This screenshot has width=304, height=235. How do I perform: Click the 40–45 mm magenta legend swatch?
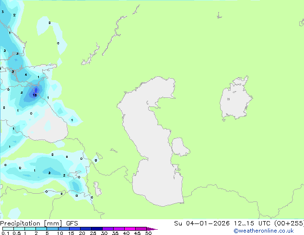[x=130, y=229]
